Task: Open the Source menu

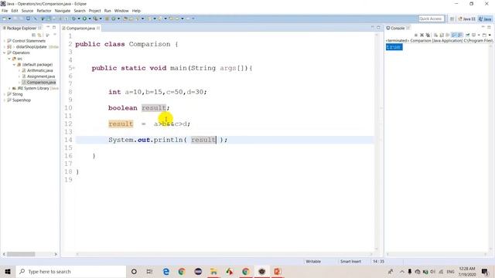Action: click(x=27, y=11)
